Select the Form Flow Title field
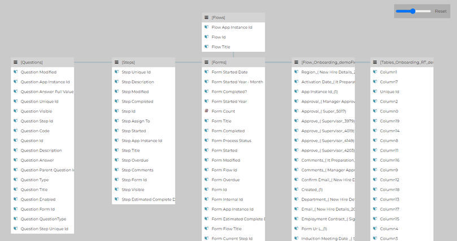This screenshot has width=457, height=241. [x=233, y=229]
